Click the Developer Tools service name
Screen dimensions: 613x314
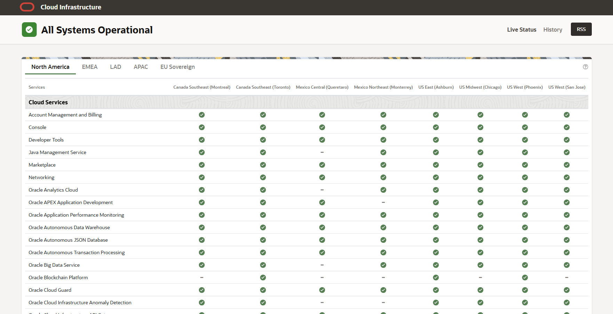(x=46, y=140)
